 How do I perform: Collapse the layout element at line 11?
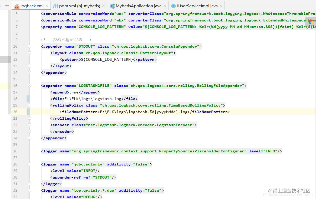[x=30, y=53]
